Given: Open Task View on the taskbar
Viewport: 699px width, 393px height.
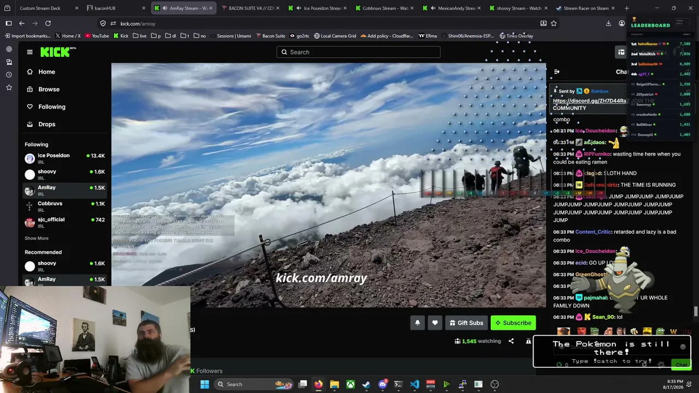Looking at the screenshot, I should click(x=303, y=384).
